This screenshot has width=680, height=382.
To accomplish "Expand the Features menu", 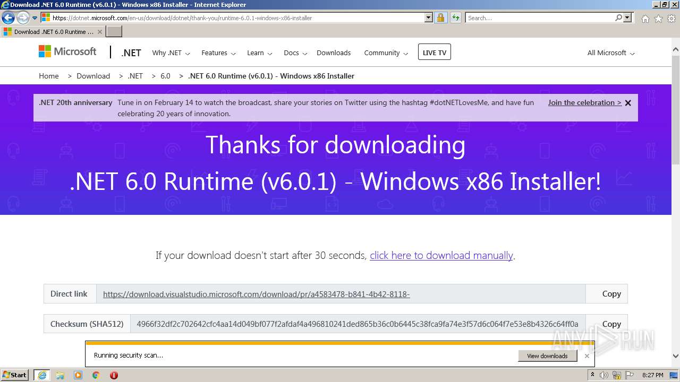I will click(218, 53).
